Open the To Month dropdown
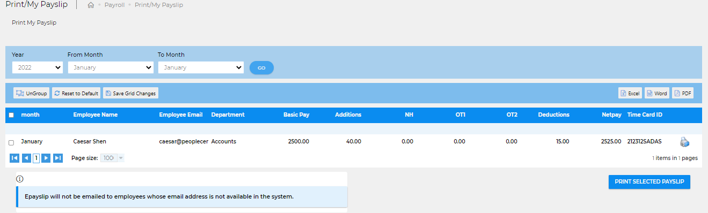The width and height of the screenshot is (708, 213). [201, 67]
